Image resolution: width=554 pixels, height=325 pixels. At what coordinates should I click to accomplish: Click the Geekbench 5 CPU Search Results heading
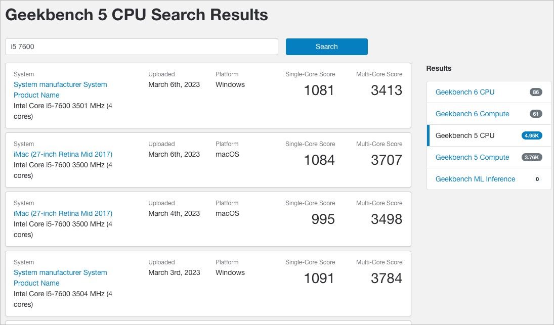(137, 15)
